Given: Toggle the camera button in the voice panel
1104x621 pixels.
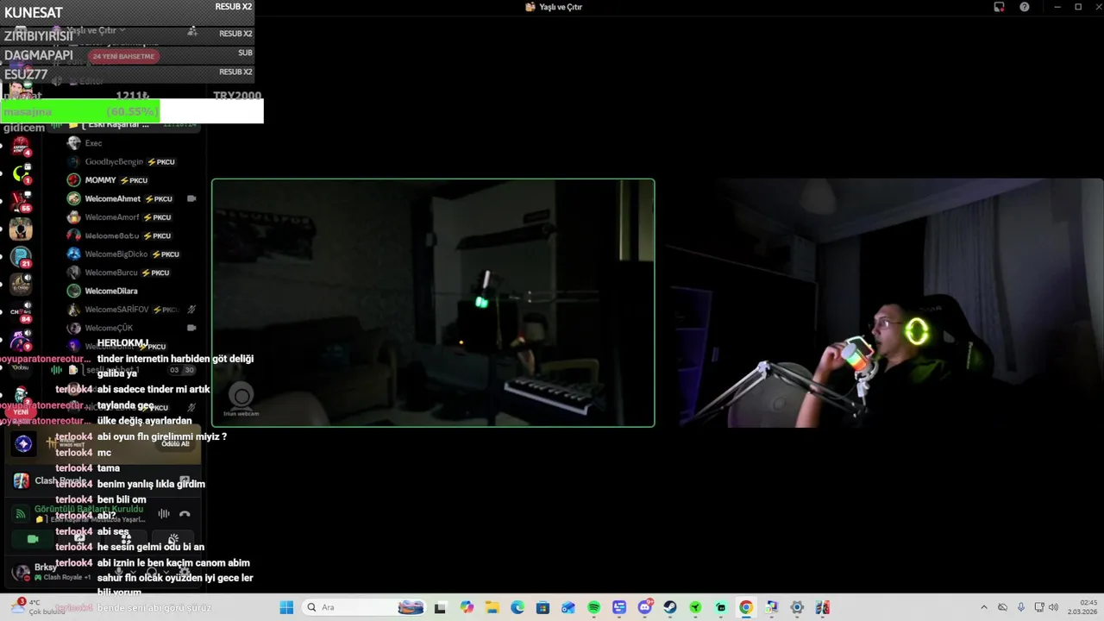Looking at the screenshot, I should pyautogui.click(x=33, y=539).
